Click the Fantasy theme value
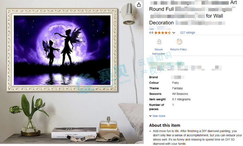243x146 pixels. click(x=177, y=88)
